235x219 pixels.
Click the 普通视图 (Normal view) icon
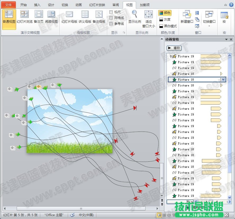9,14
